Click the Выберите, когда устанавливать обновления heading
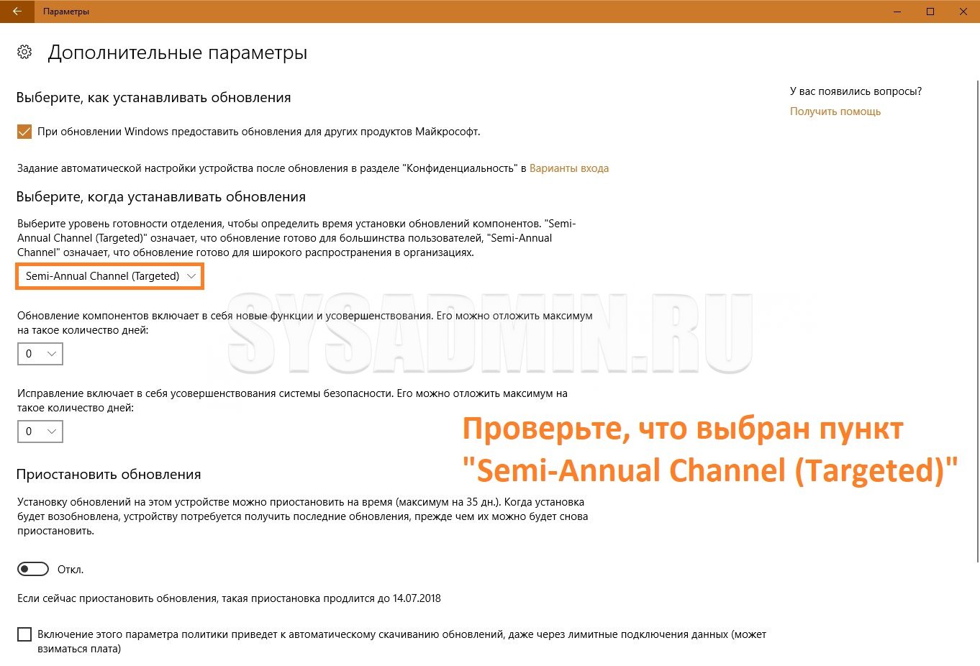Image resolution: width=980 pixels, height=666 pixels. (x=161, y=197)
